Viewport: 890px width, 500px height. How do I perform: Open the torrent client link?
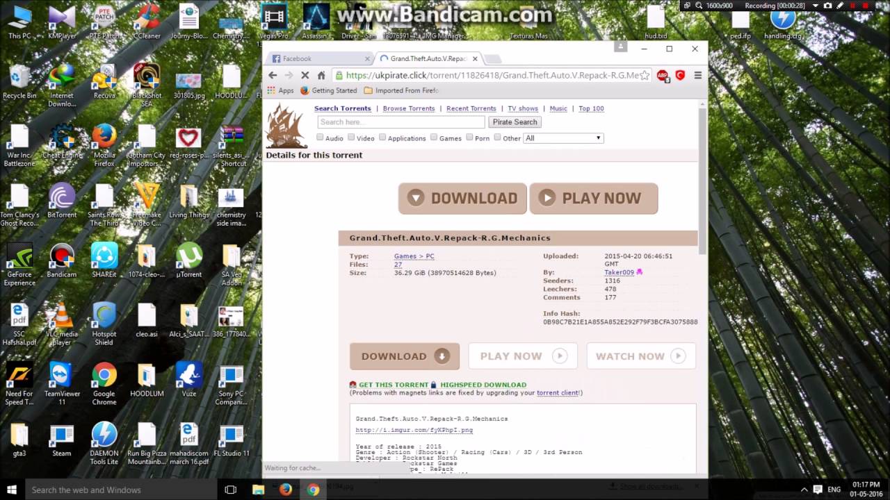(558, 393)
